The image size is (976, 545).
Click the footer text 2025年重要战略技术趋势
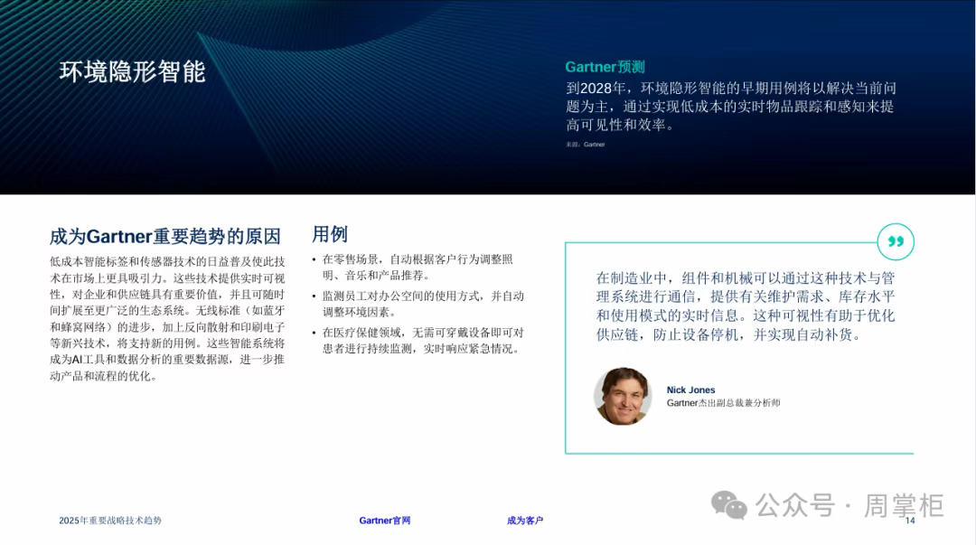coord(110,521)
